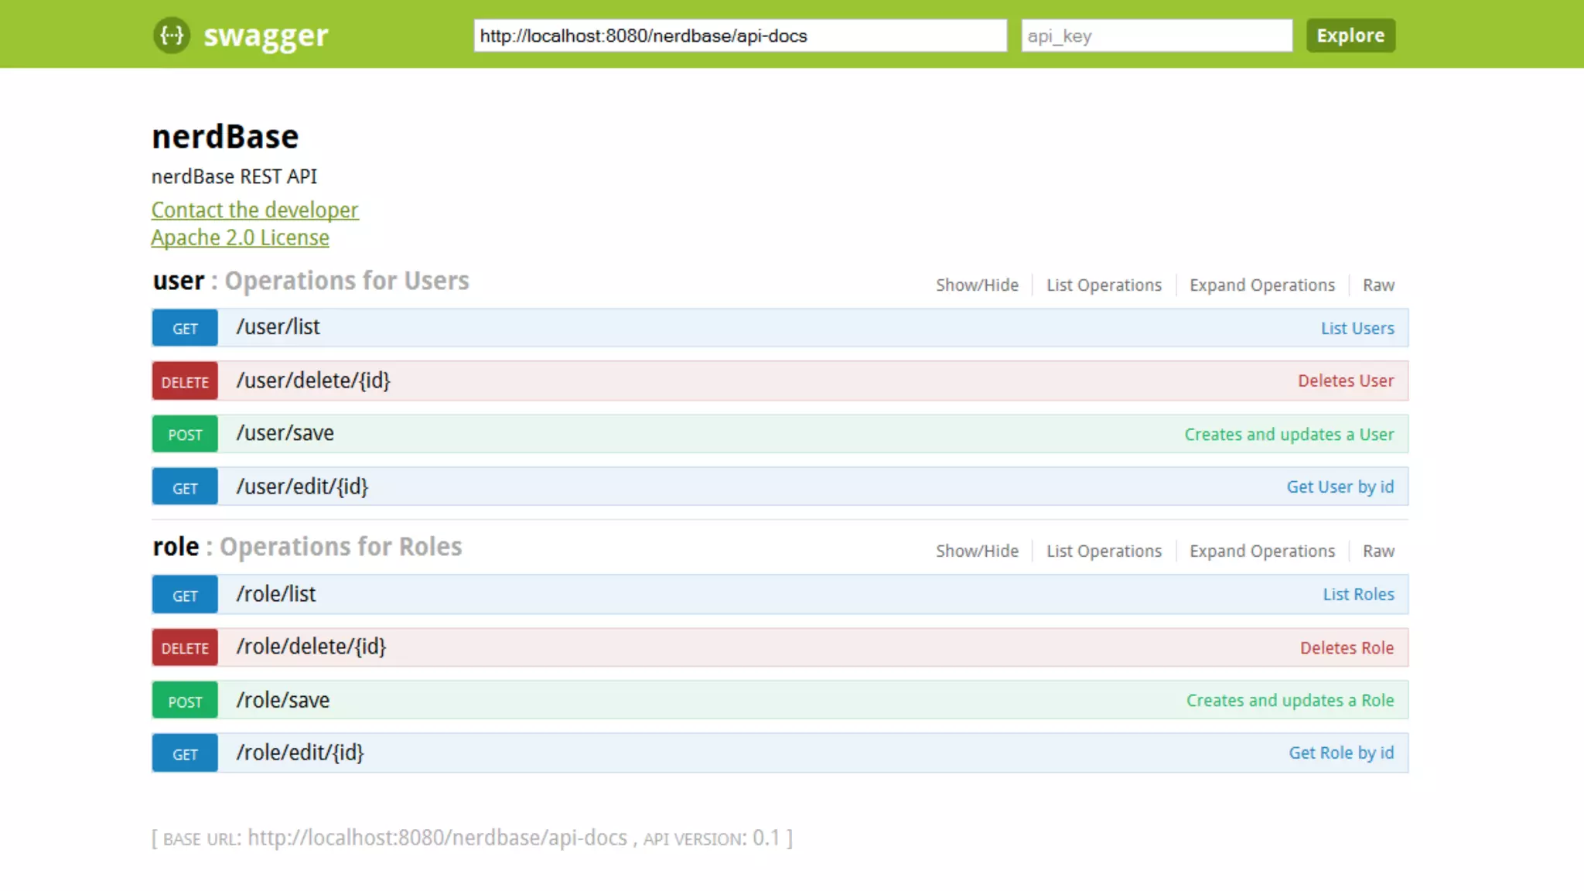This screenshot has height=891, width=1584.
Task: Click the DELETE badge for /user/delete/{id}
Action: pos(185,381)
